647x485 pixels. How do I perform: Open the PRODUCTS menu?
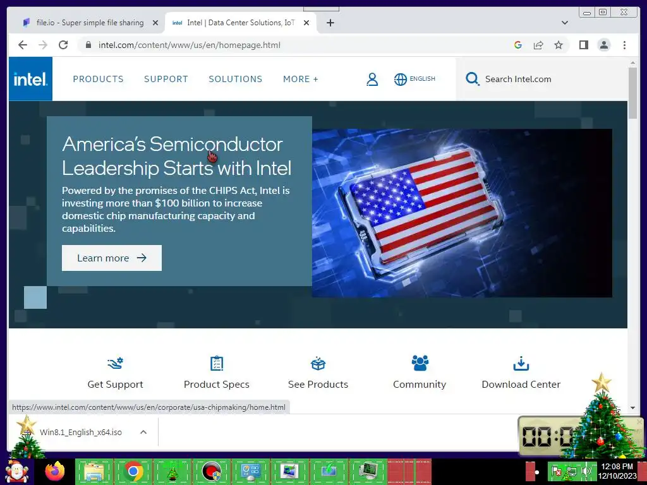click(x=98, y=79)
